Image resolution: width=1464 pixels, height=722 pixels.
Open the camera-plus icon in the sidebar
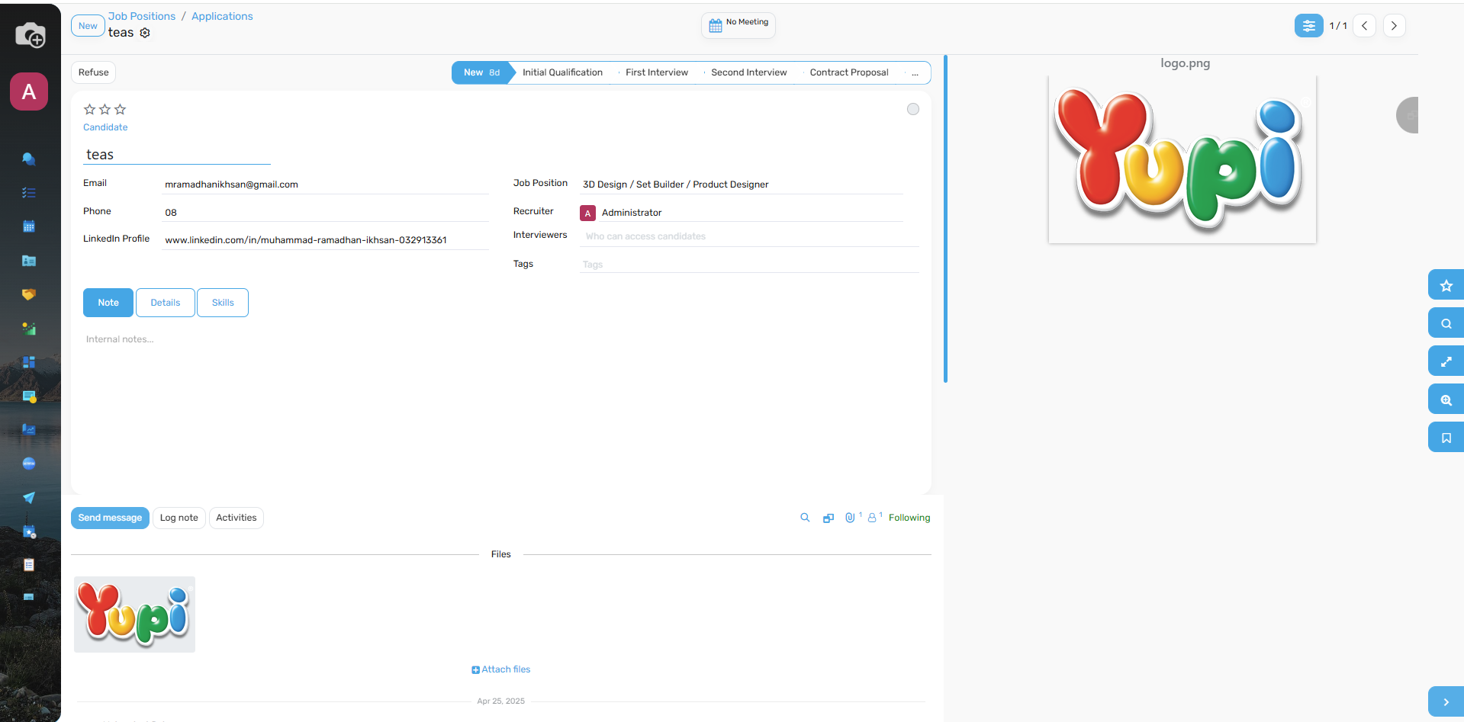31,35
